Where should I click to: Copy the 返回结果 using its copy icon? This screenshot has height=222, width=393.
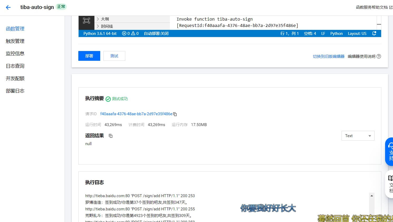coord(111,136)
